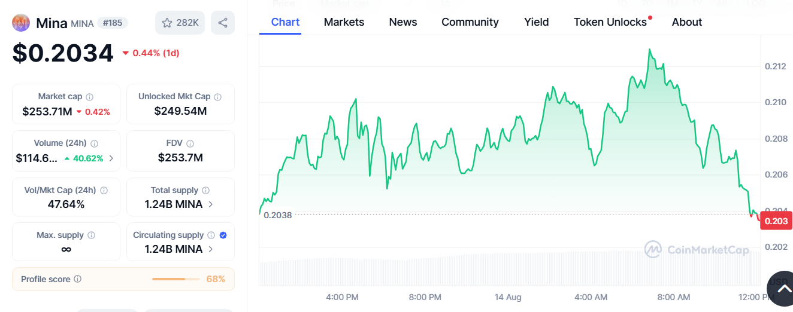Screen dimensions: 793x312
Task: Click the 40.62% volume change value
Action: [x=88, y=158]
